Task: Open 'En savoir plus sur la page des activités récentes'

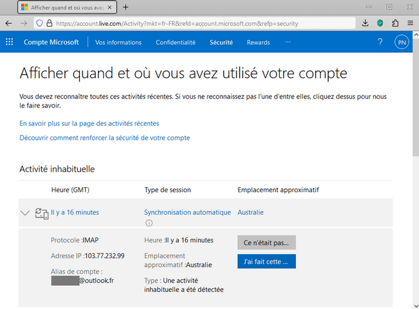Action: coord(89,123)
